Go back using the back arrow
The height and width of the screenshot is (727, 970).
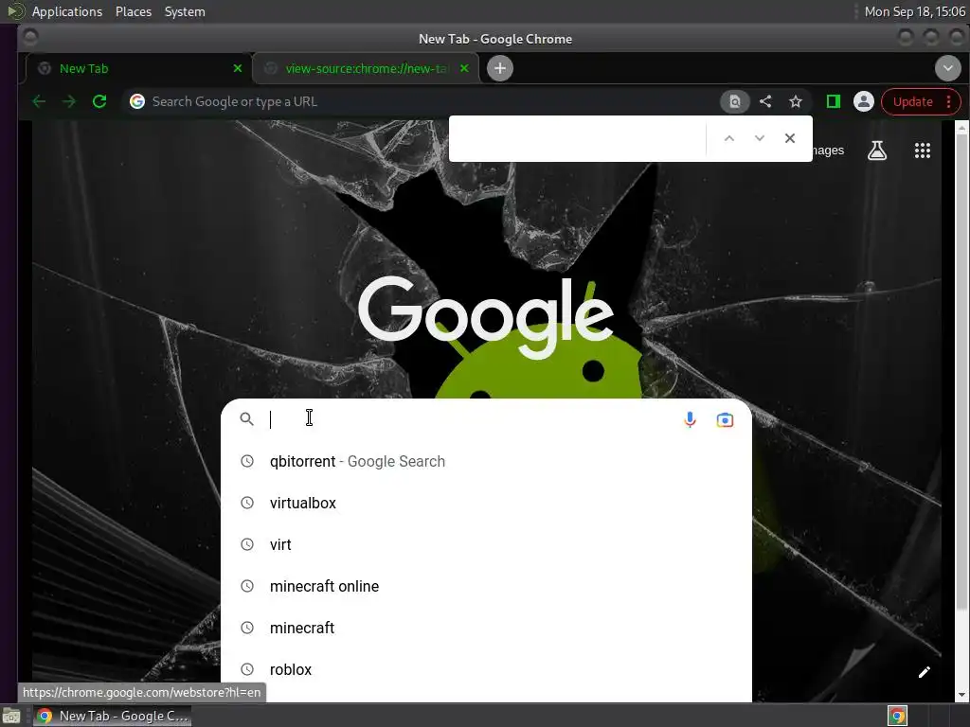(38, 101)
